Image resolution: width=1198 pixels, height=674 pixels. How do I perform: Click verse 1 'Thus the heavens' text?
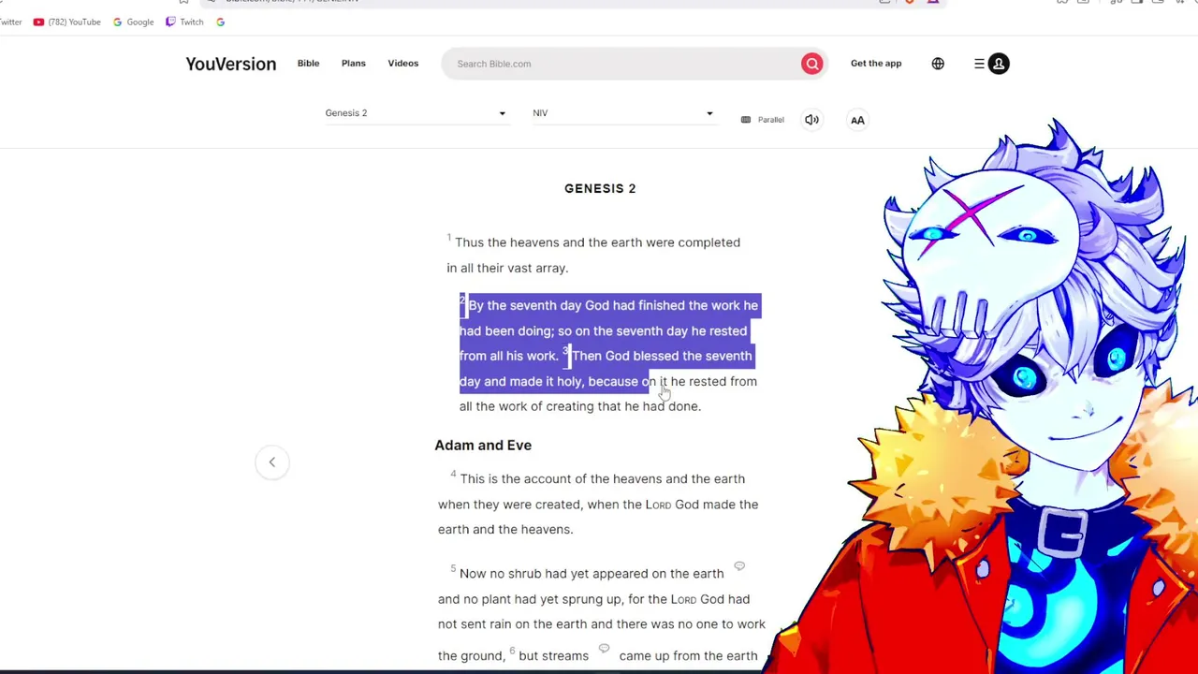[x=593, y=255]
